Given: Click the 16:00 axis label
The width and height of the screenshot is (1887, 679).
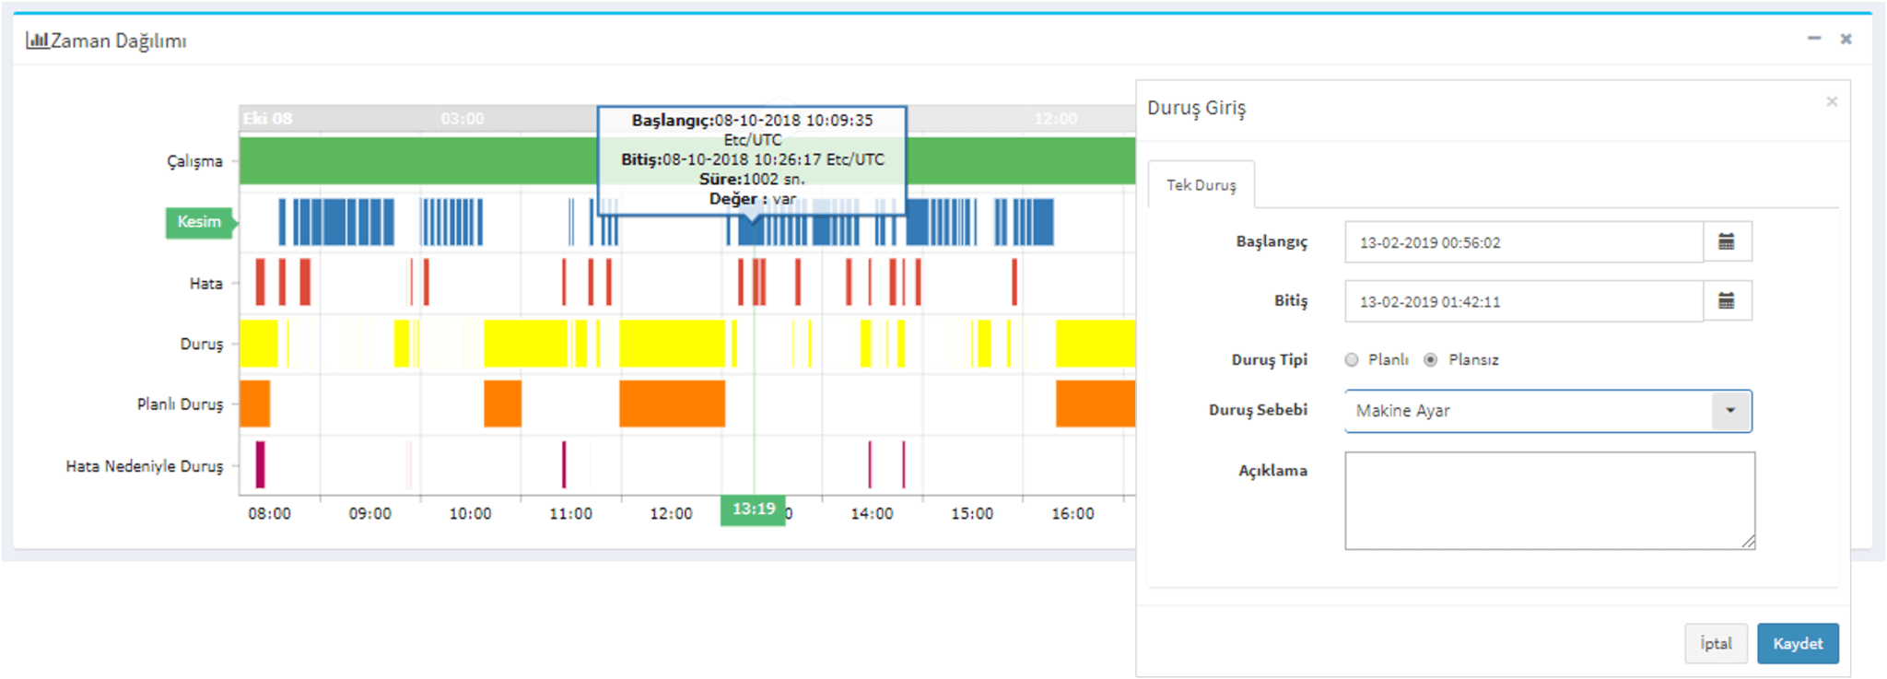Looking at the screenshot, I should pos(1072,514).
